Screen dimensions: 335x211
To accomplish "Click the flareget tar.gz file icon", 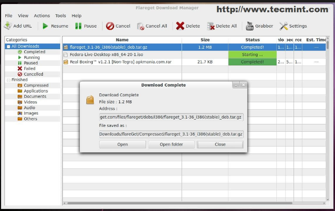I will pyautogui.click(x=66, y=47).
